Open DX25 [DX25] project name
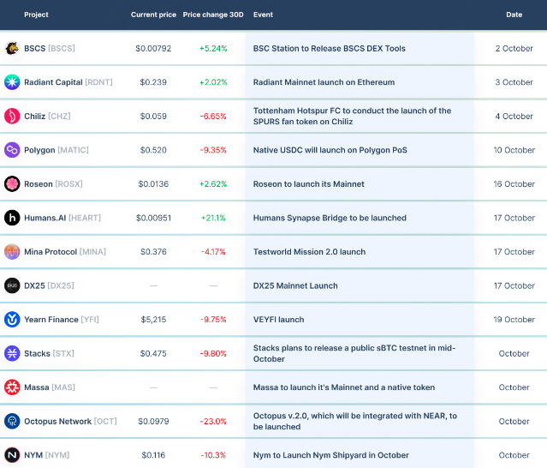This screenshot has width=547, height=468. [49, 285]
